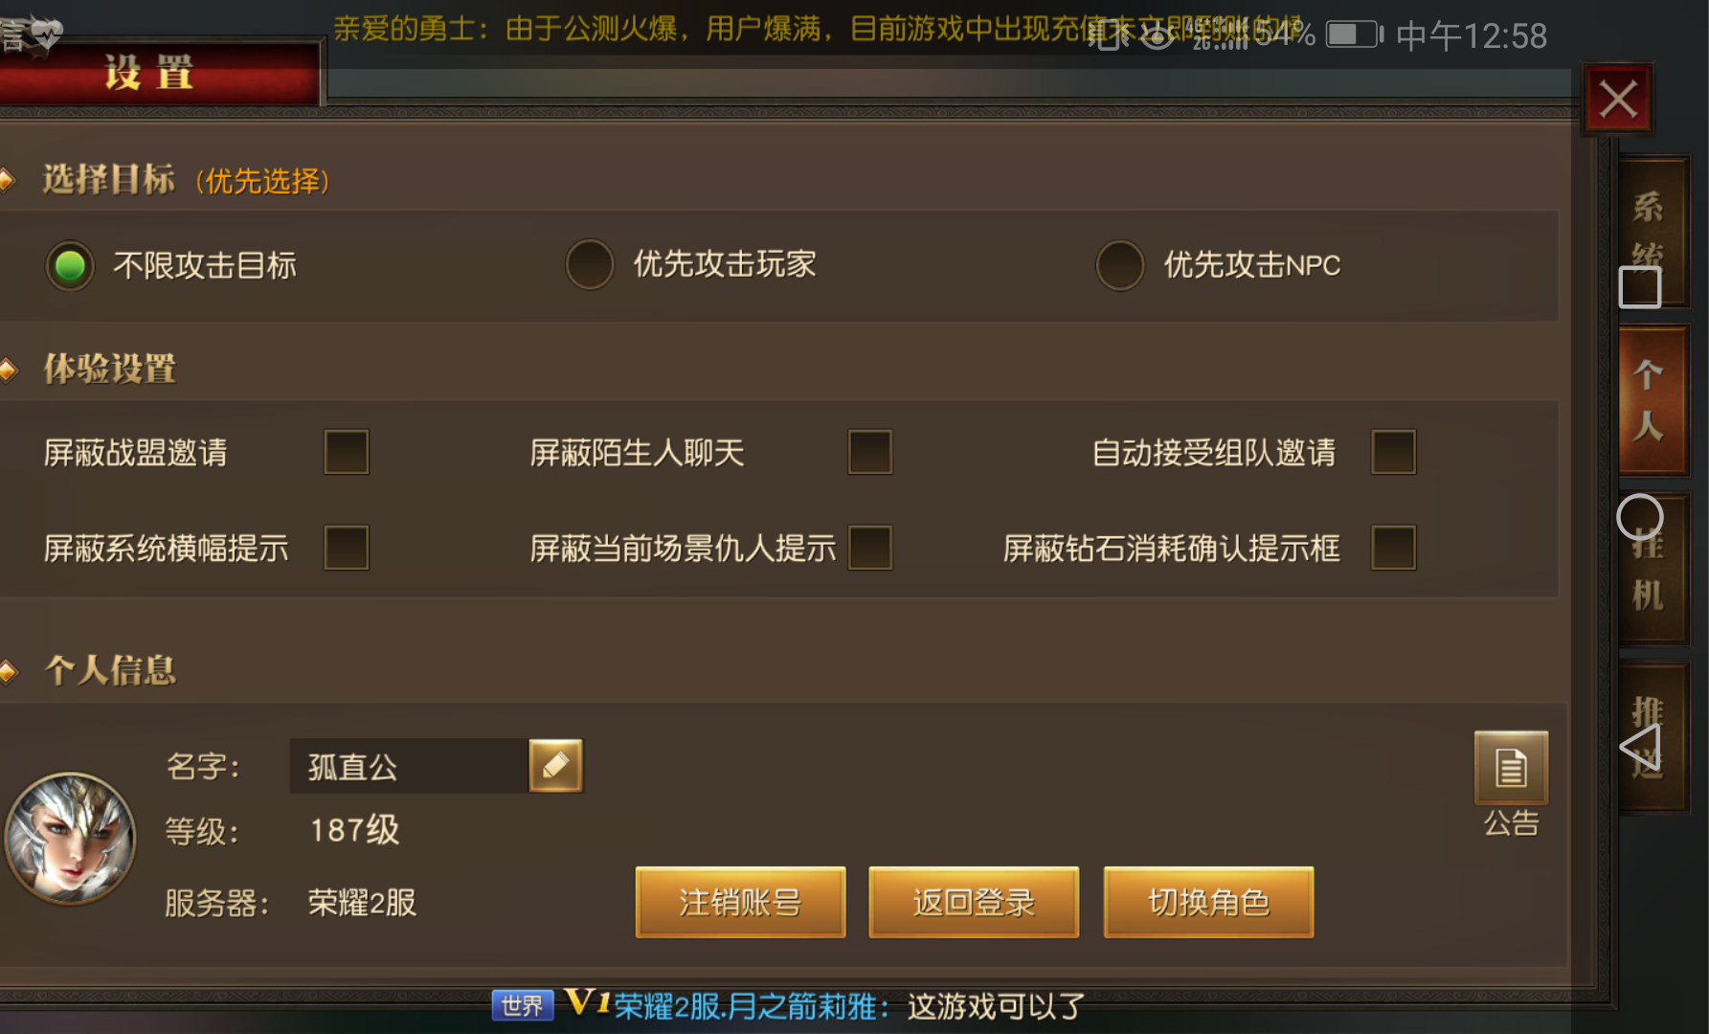Toggle 屏蔽系统横幅提示 checkbox
The width and height of the screenshot is (1709, 1034).
[347, 548]
